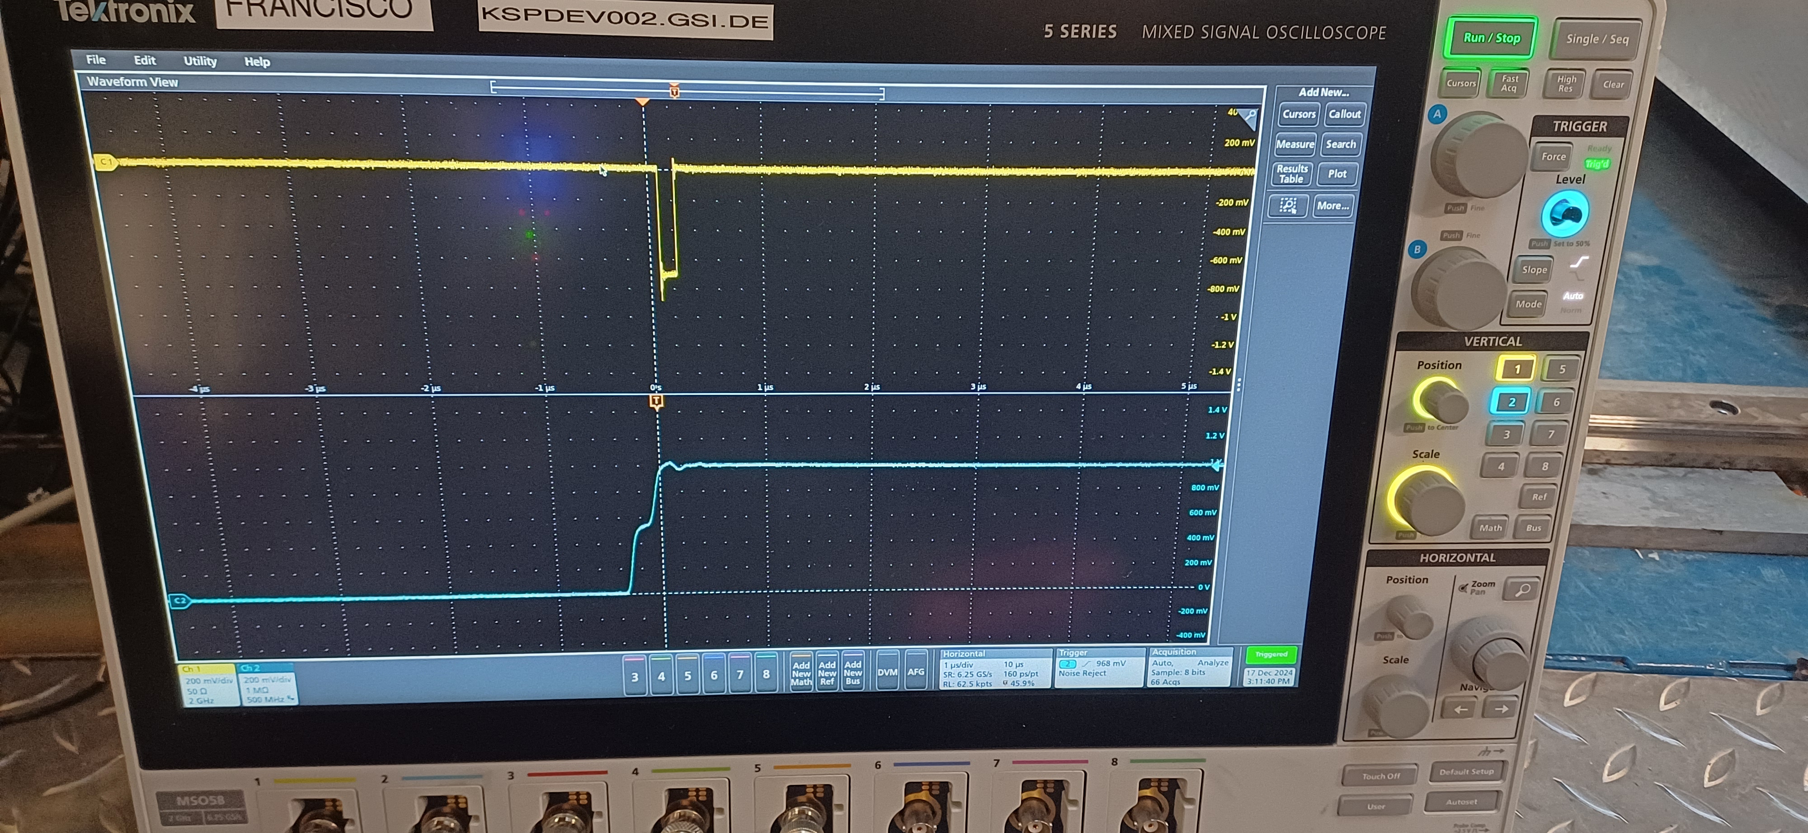The image size is (1808, 833).
Task: Click the green Triggered status button
Action: [x=1271, y=654]
